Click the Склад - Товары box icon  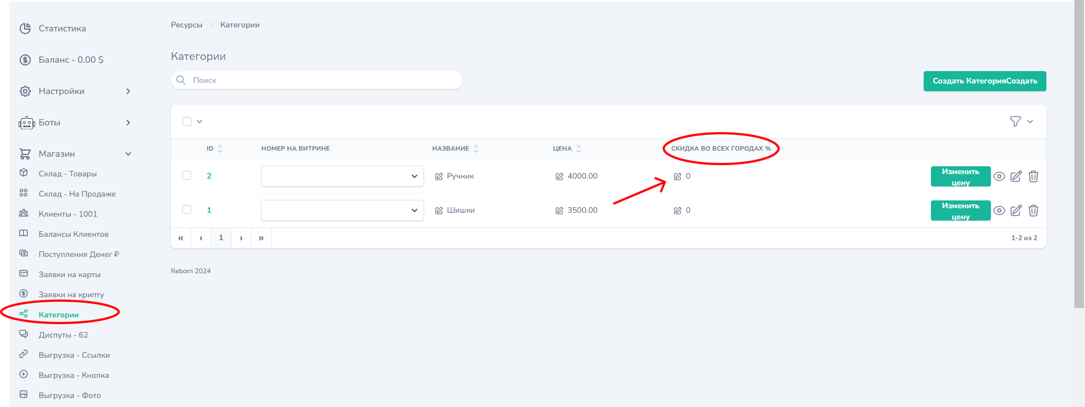pos(24,173)
